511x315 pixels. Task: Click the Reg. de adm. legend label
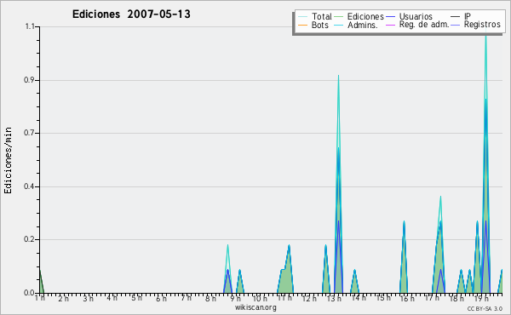pos(424,25)
